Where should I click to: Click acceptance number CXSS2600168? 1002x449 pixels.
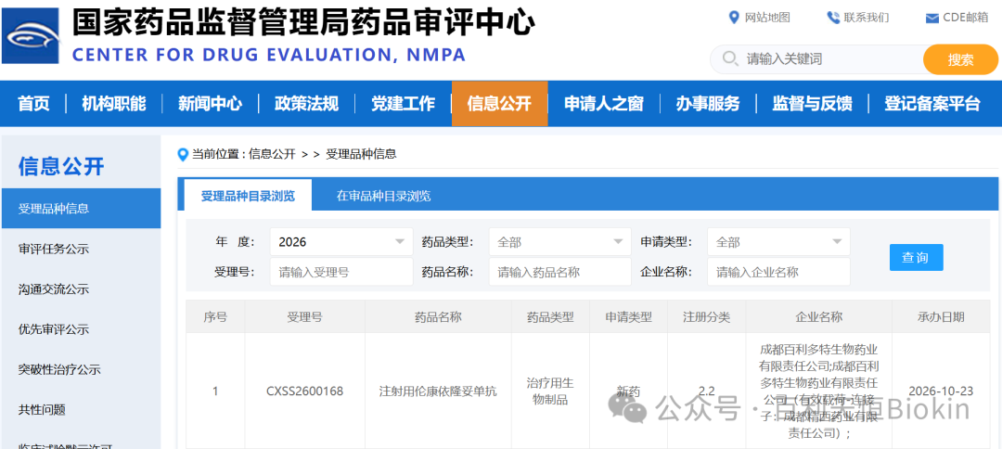(x=305, y=391)
